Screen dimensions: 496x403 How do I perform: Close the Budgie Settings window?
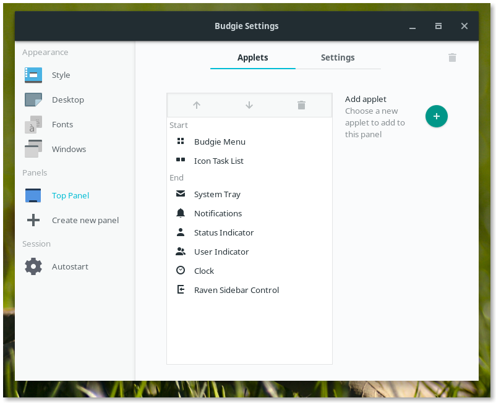pyautogui.click(x=464, y=26)
